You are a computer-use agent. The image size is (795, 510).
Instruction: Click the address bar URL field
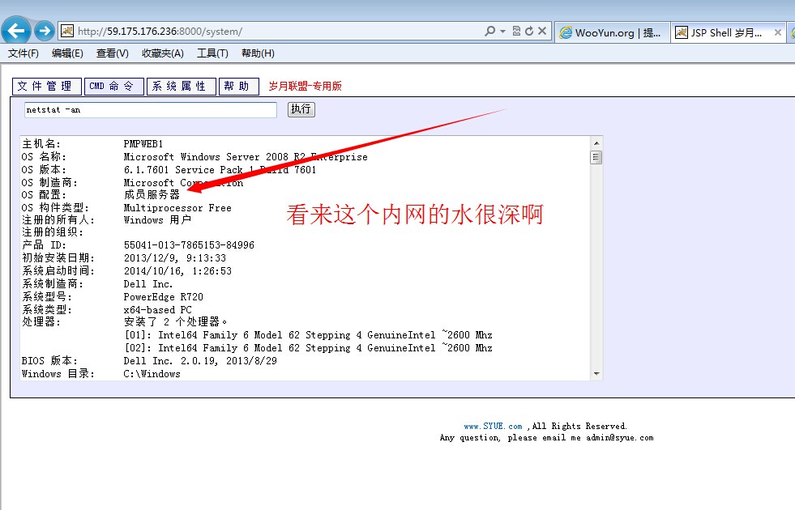[278, 32]
